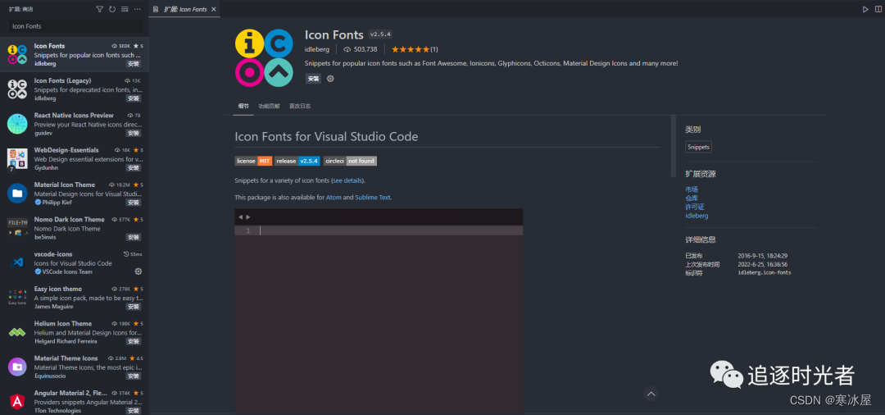Click the release v2.5.4 badge
The width and height of the screenshot is (885, 415).
pos(297,161)
